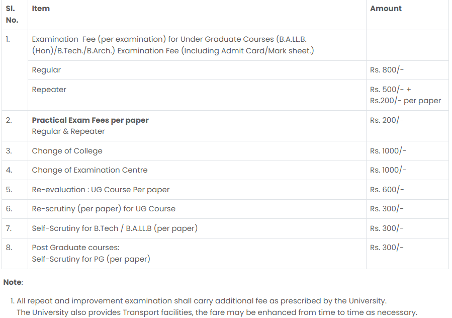The image size is (452, 318).
Task: Click the "Sl. No." column header
Action: pos(12,14)
